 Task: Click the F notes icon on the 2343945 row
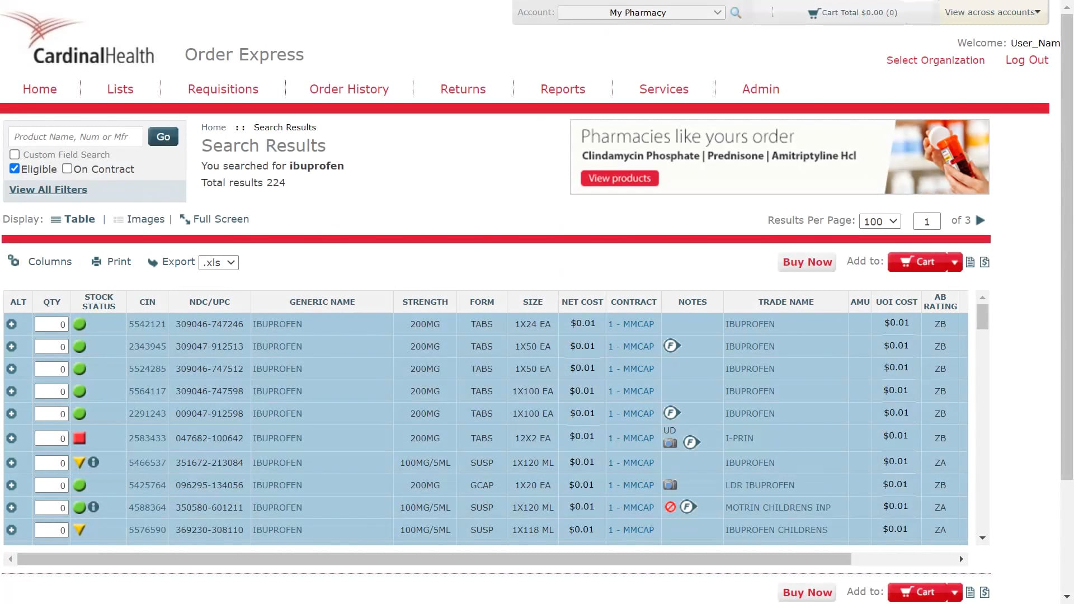click(x=672, y=346)
